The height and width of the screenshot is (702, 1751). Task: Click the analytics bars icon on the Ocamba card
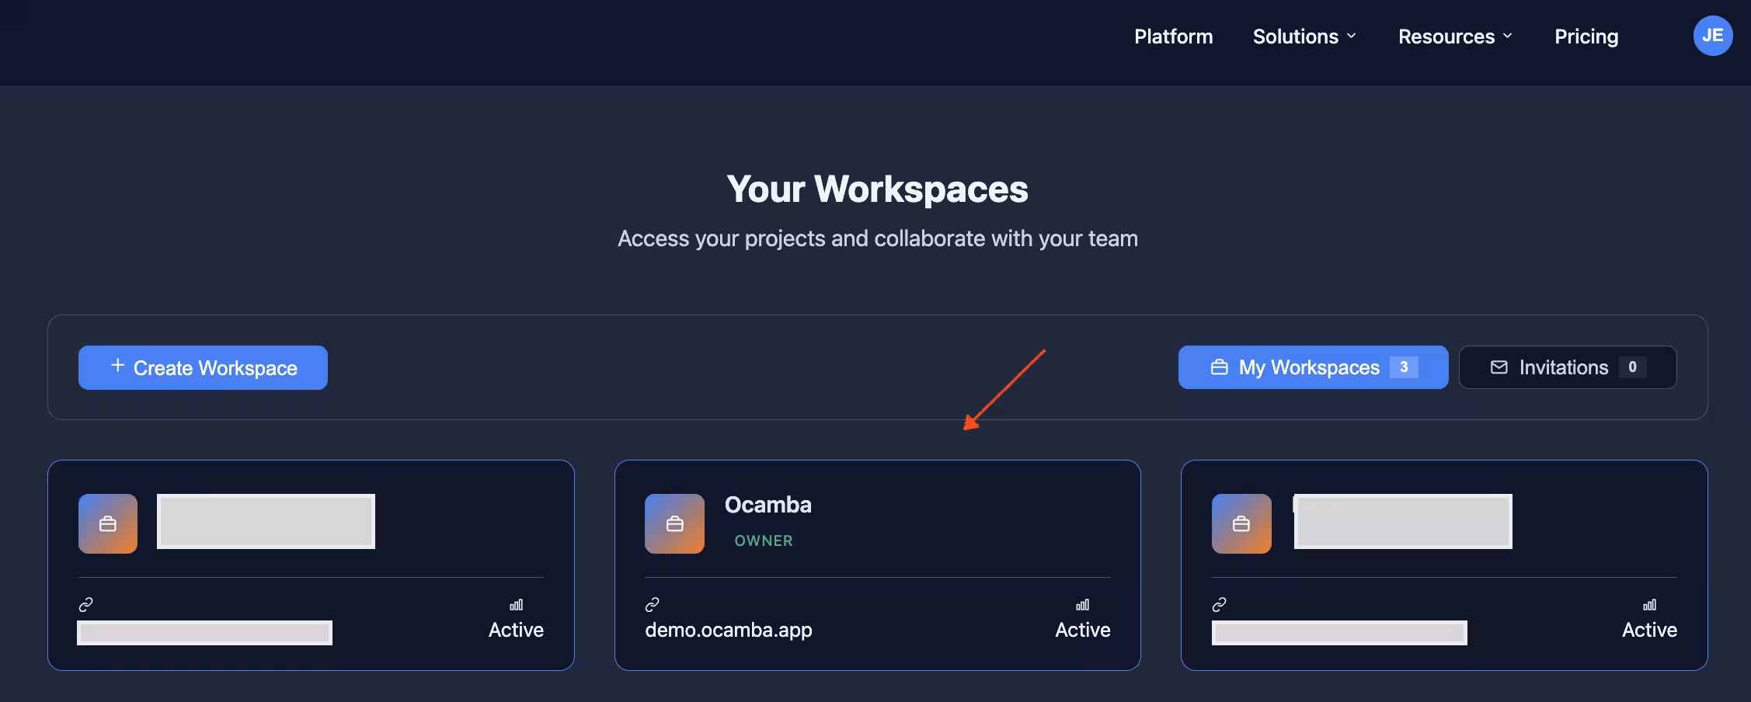pyautogui.click(x=1083, y=605)
